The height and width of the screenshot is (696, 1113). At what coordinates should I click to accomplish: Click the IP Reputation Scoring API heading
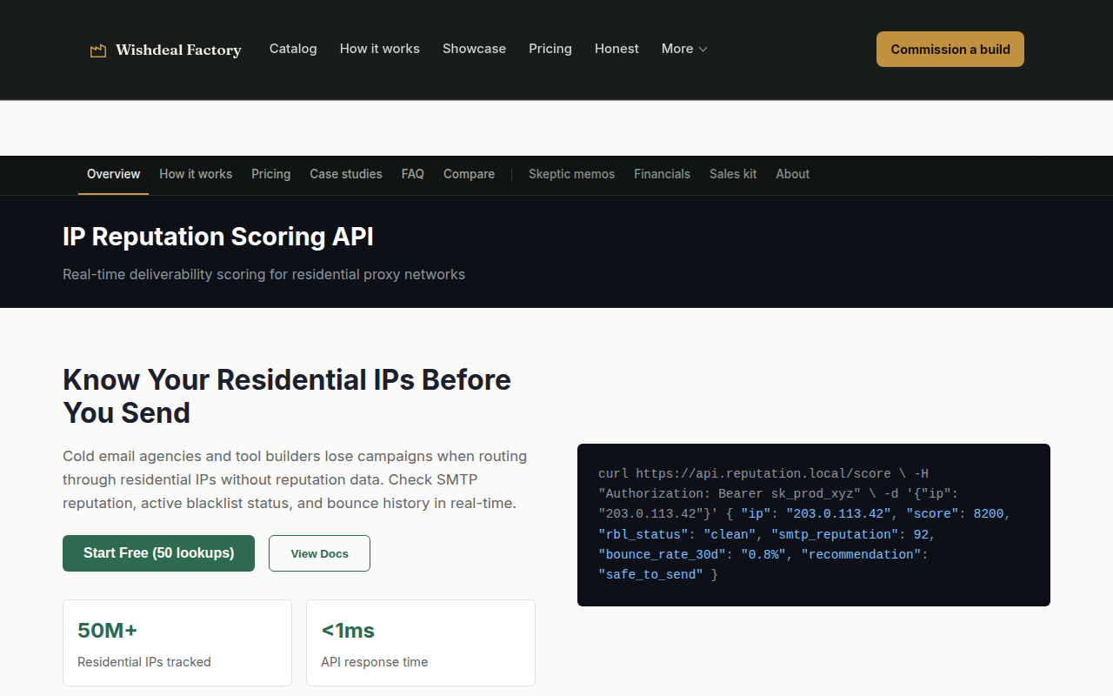[x=218, y=237]
